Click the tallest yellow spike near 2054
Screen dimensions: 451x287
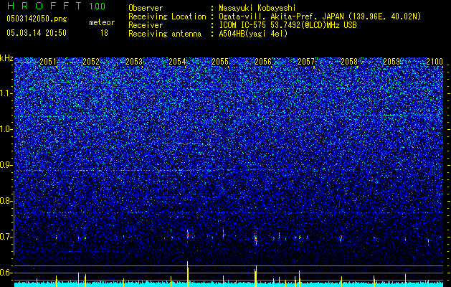click(188, 273)
